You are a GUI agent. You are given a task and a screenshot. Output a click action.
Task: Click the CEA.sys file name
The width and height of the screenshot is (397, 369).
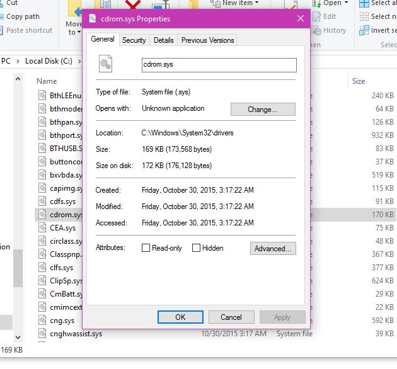(63, 228)
